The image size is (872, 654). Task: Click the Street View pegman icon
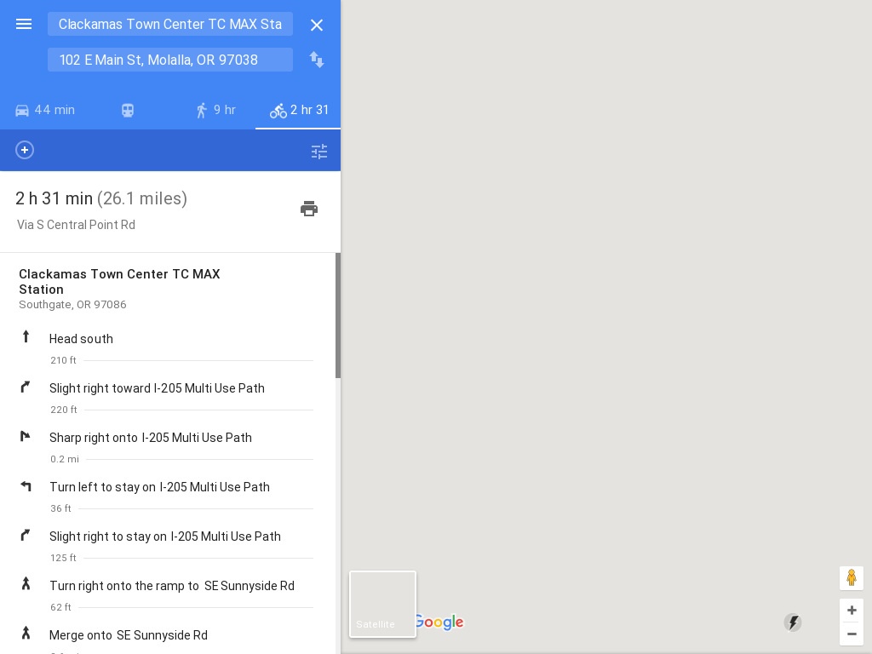(852, 578)
